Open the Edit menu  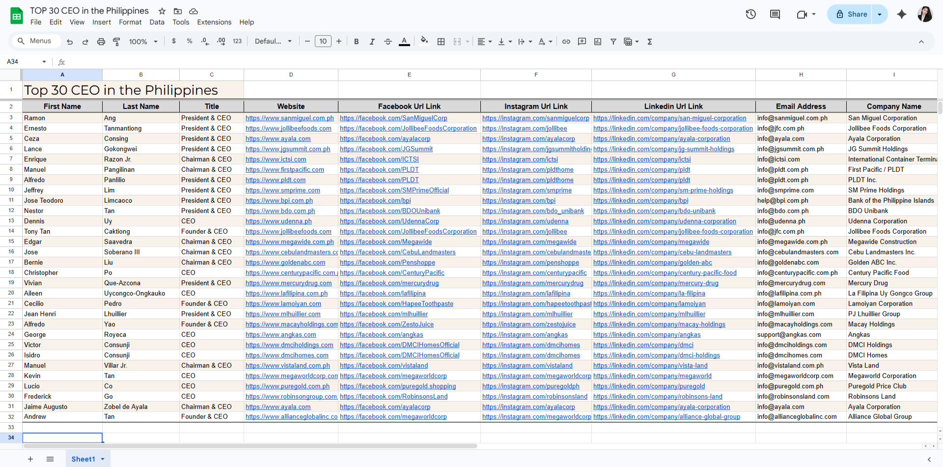(55, 22)
